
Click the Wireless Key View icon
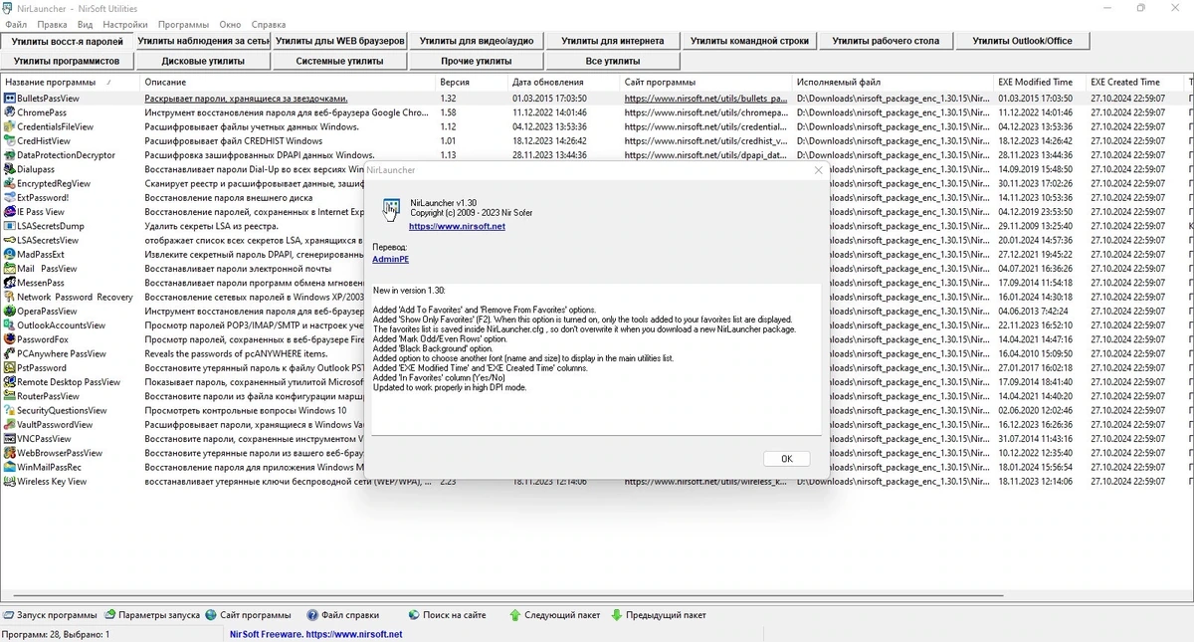tap(9, 481)
